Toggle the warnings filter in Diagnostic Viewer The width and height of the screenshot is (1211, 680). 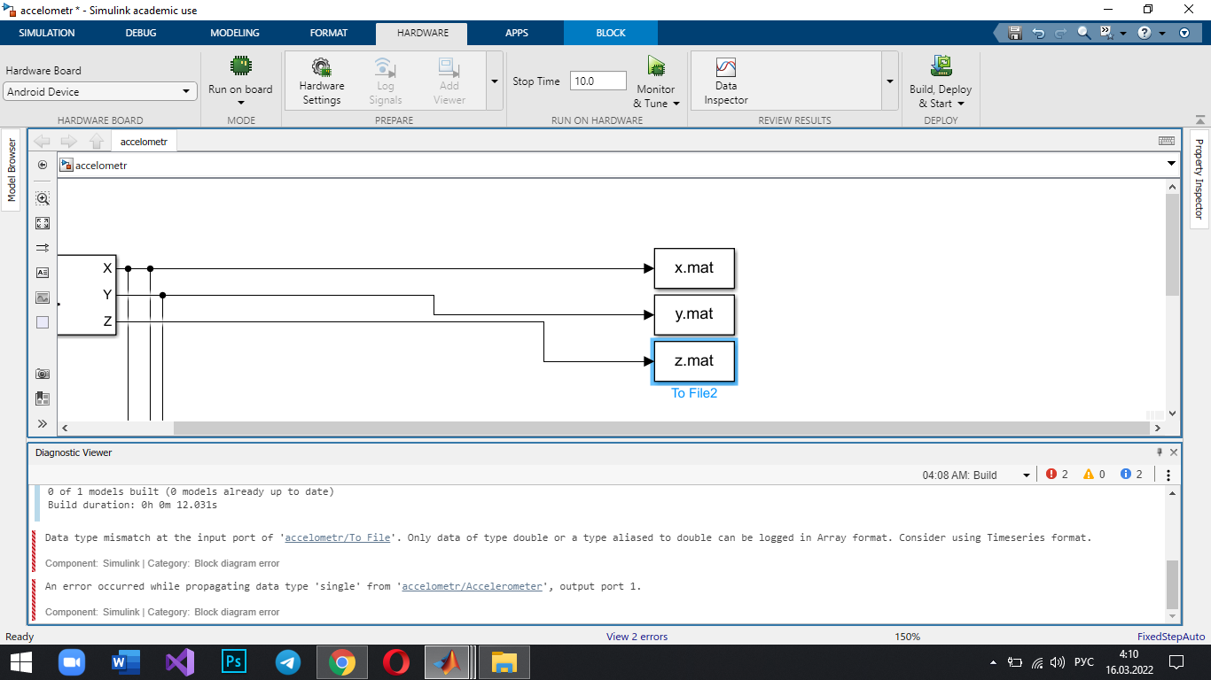coord(1093,475)
